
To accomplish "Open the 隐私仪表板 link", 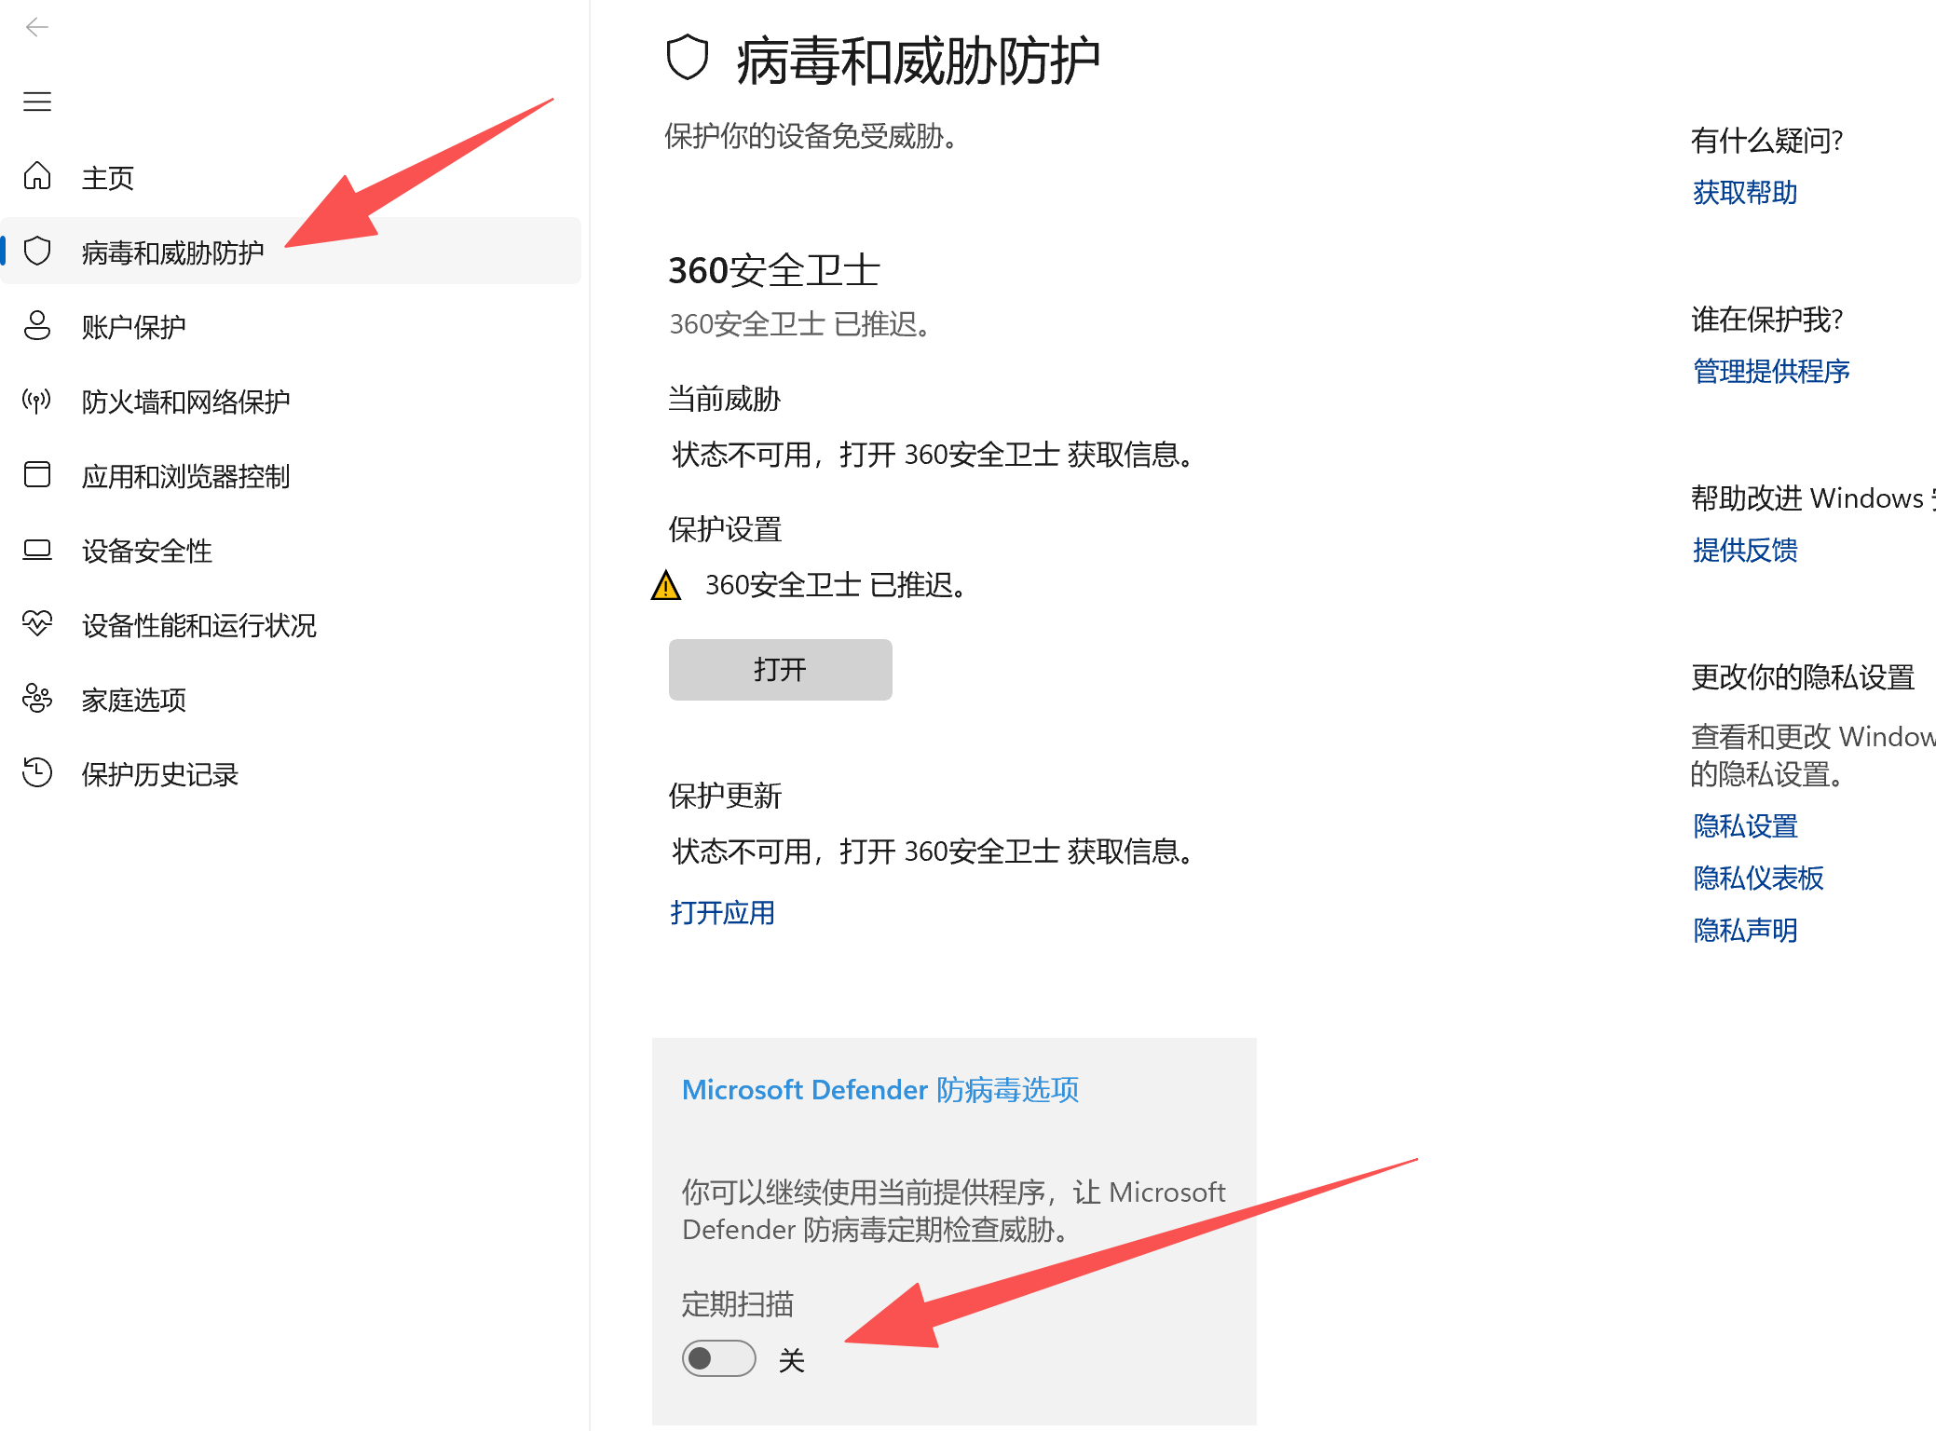I will (1758, 878).
